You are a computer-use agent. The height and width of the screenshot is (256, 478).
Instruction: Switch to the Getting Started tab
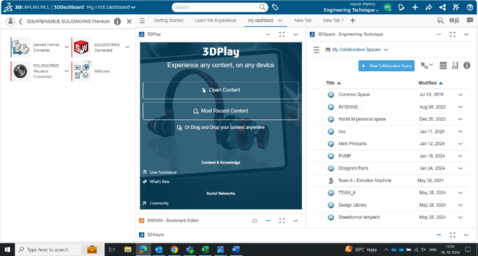click(x=168, y=20)
